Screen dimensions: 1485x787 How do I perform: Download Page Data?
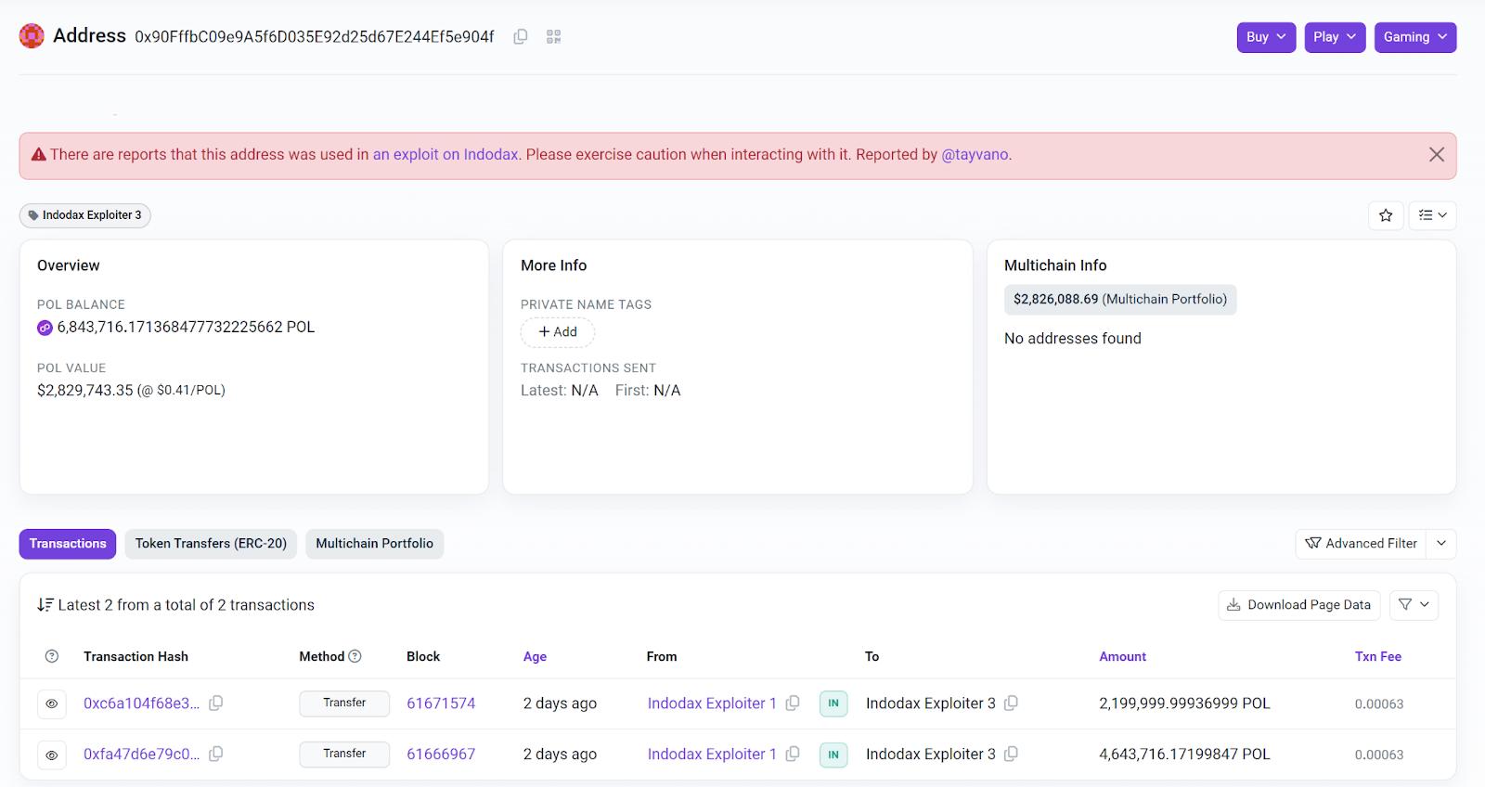tap(1299, 605)
